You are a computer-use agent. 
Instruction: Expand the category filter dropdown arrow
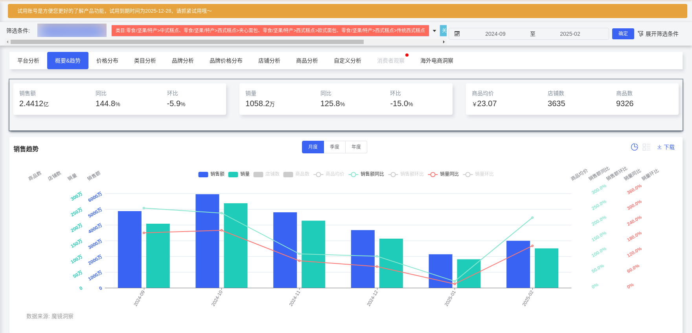click(x=434, y=31)
